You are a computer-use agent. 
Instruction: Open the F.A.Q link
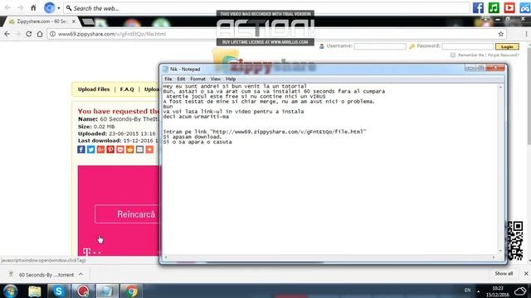click(x=127, y=89)
